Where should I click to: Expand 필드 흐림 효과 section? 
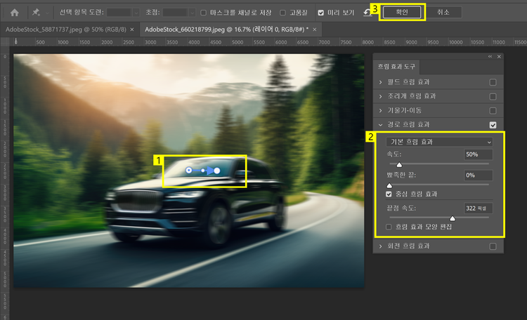point(380,82)
